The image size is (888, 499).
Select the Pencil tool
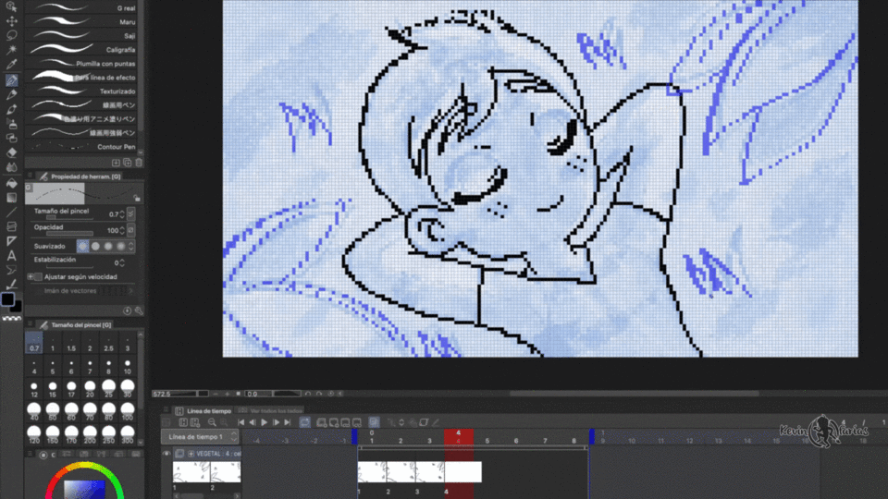pyautogui.click(x=11, y=94)
